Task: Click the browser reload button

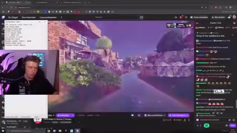Action: pos(11,7)
